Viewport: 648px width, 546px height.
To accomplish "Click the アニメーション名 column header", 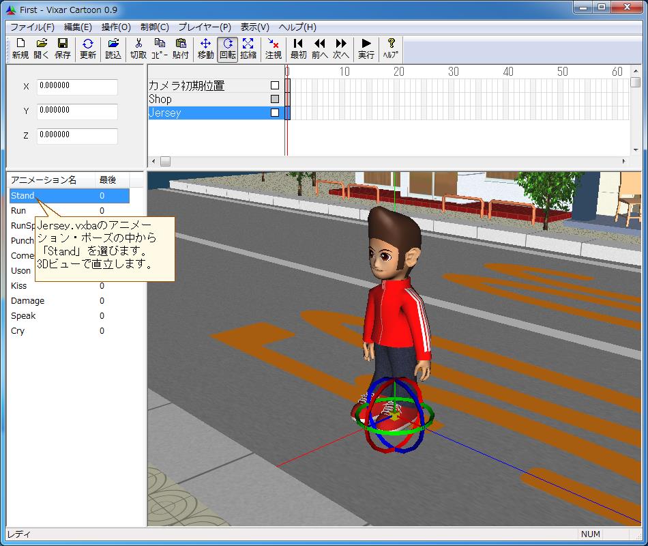I will pos(44,180).
